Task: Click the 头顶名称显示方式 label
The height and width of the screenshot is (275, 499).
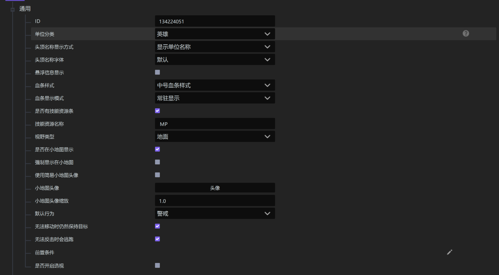Action: pos(54,47)
